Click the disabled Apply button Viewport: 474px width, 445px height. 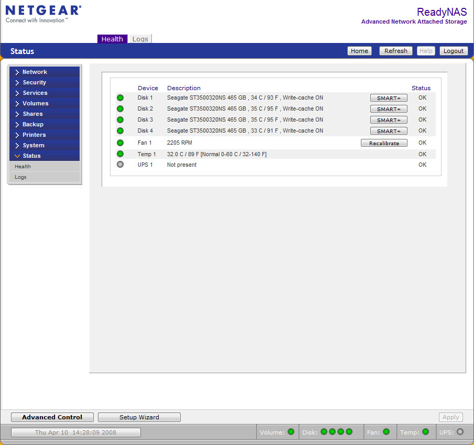(x=451, y=417)
